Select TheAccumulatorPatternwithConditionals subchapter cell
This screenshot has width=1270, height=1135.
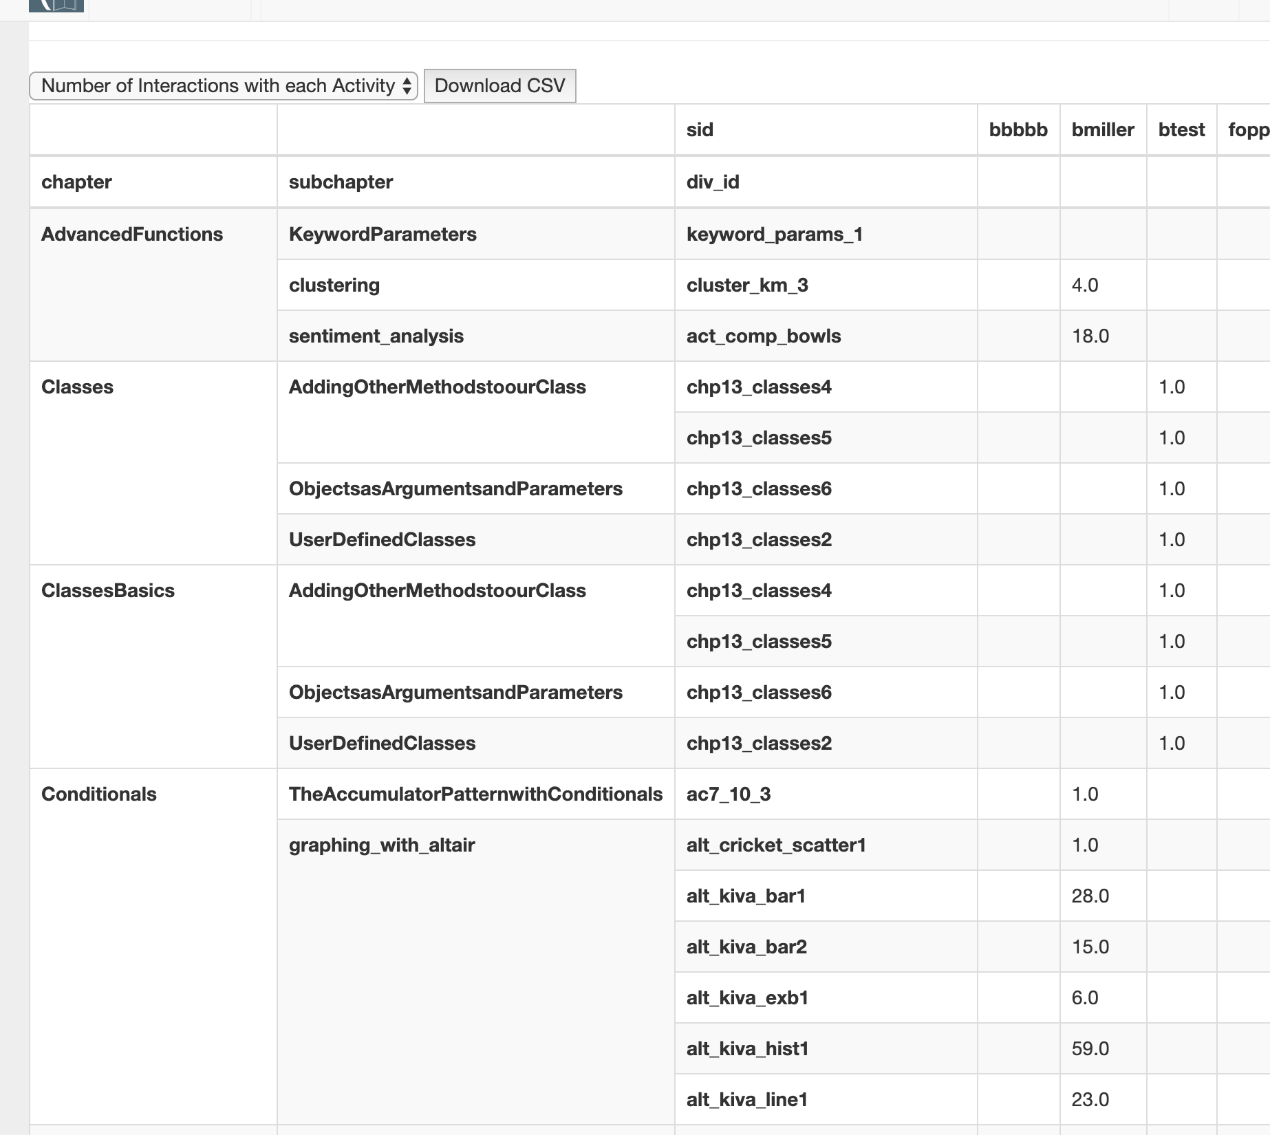click(476, 794)
